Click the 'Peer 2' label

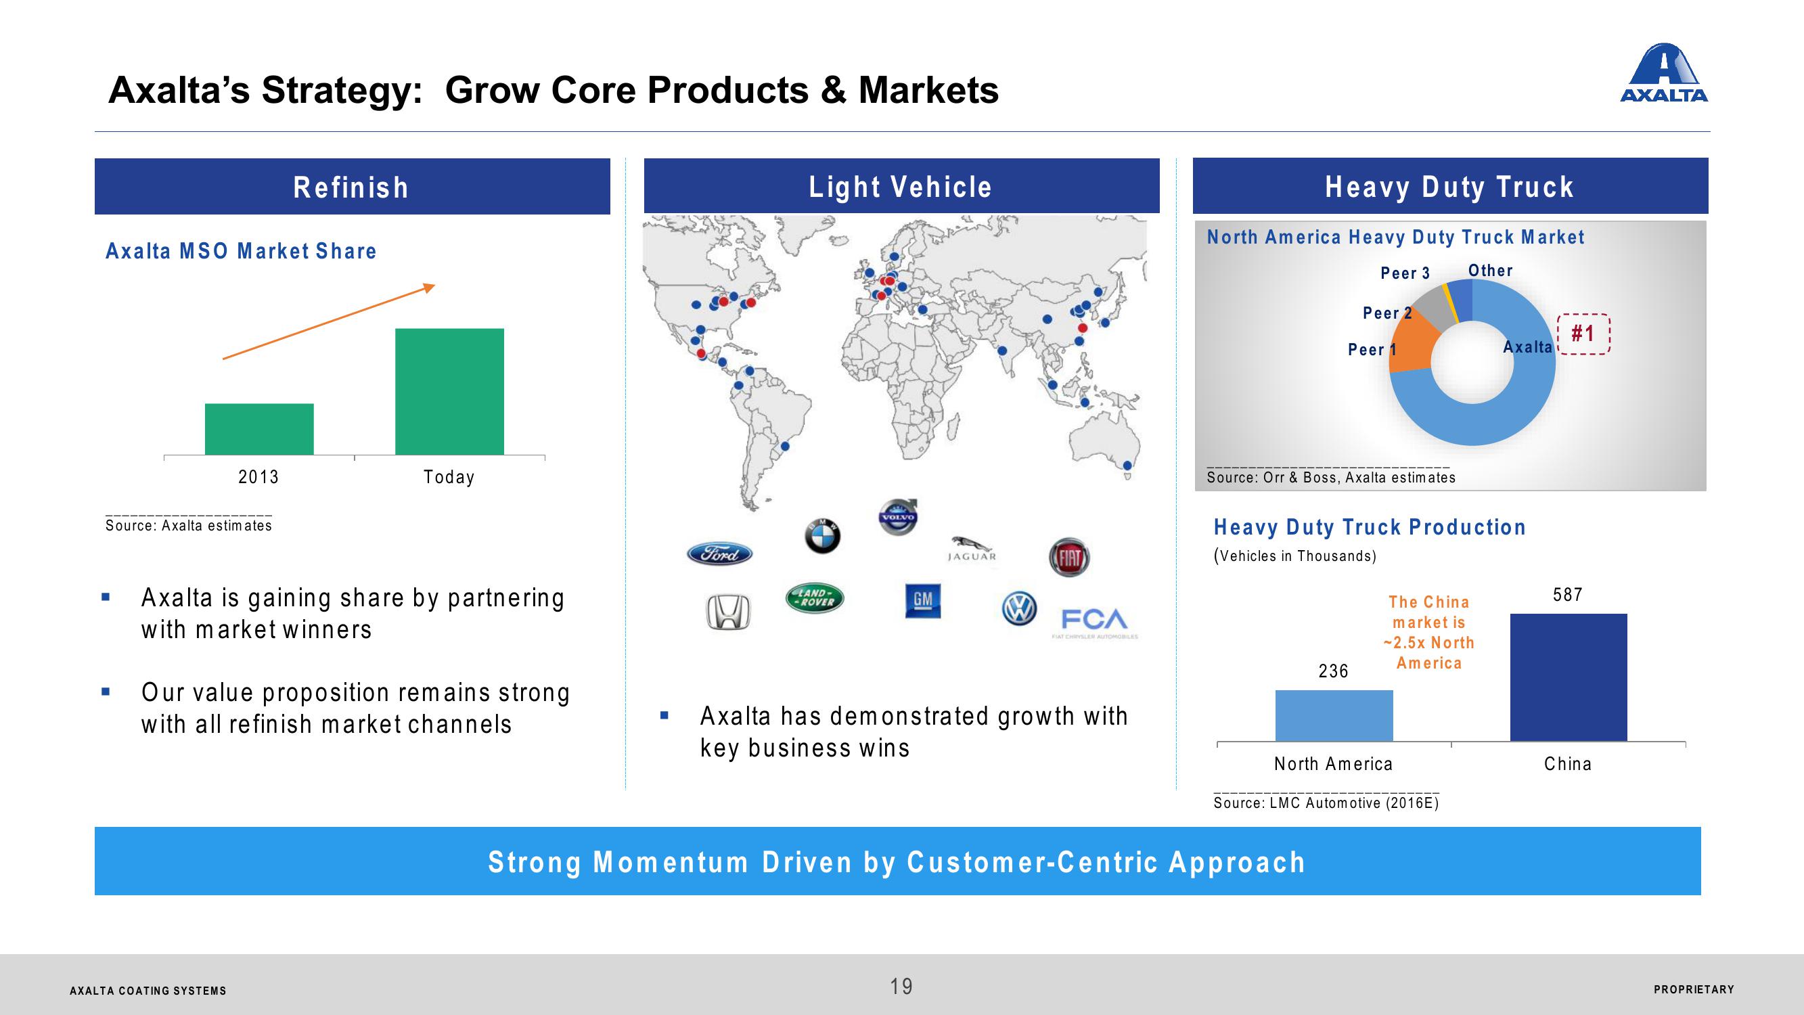pos(1387,313)
